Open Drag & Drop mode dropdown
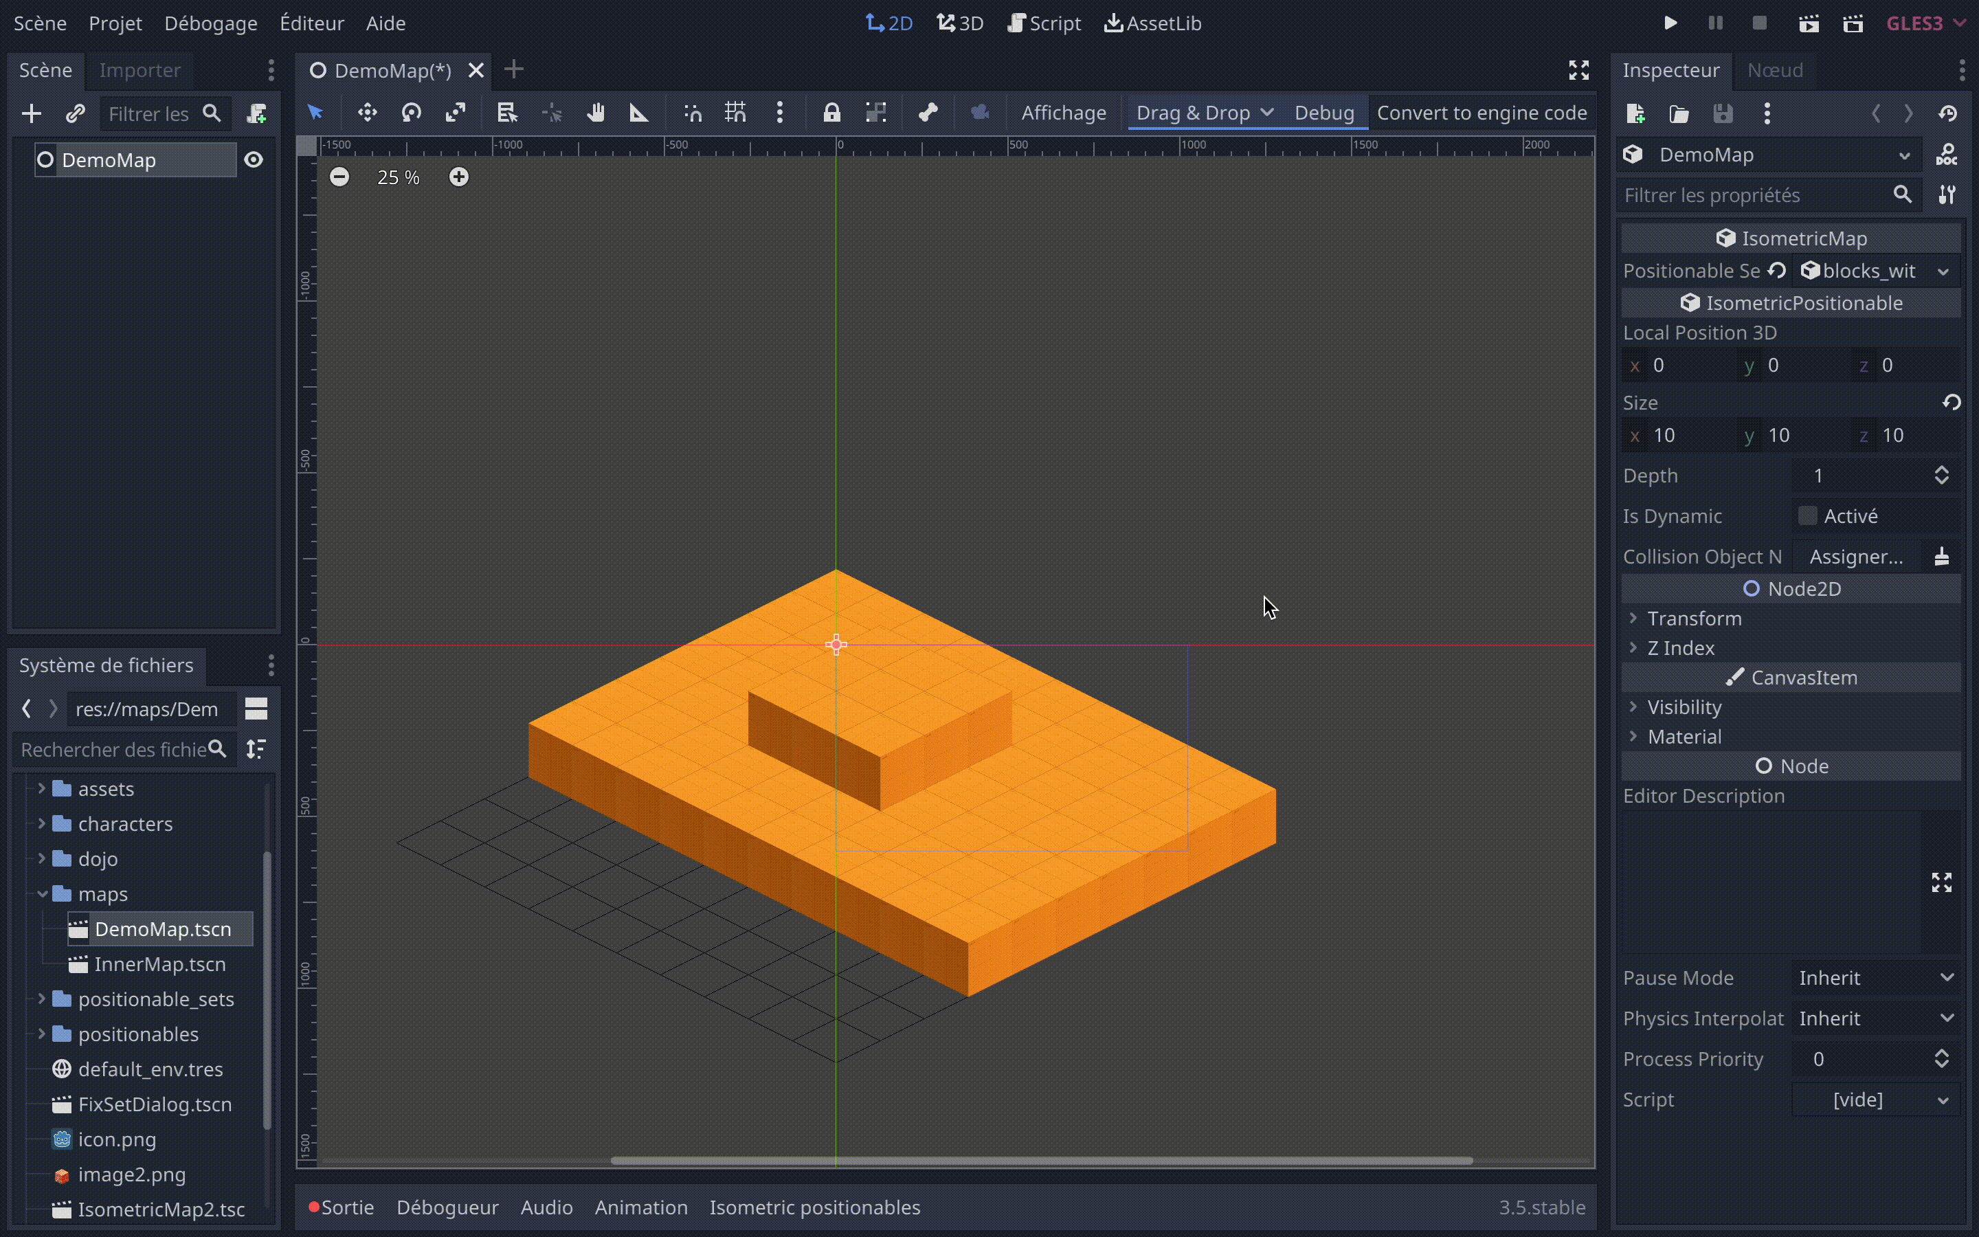The height and width of the screenshot is (1237, 1979). tap(1204, 113)
